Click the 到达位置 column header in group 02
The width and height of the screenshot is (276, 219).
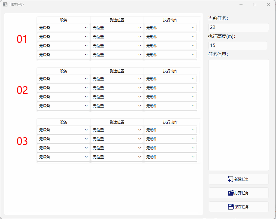[117, 71]
